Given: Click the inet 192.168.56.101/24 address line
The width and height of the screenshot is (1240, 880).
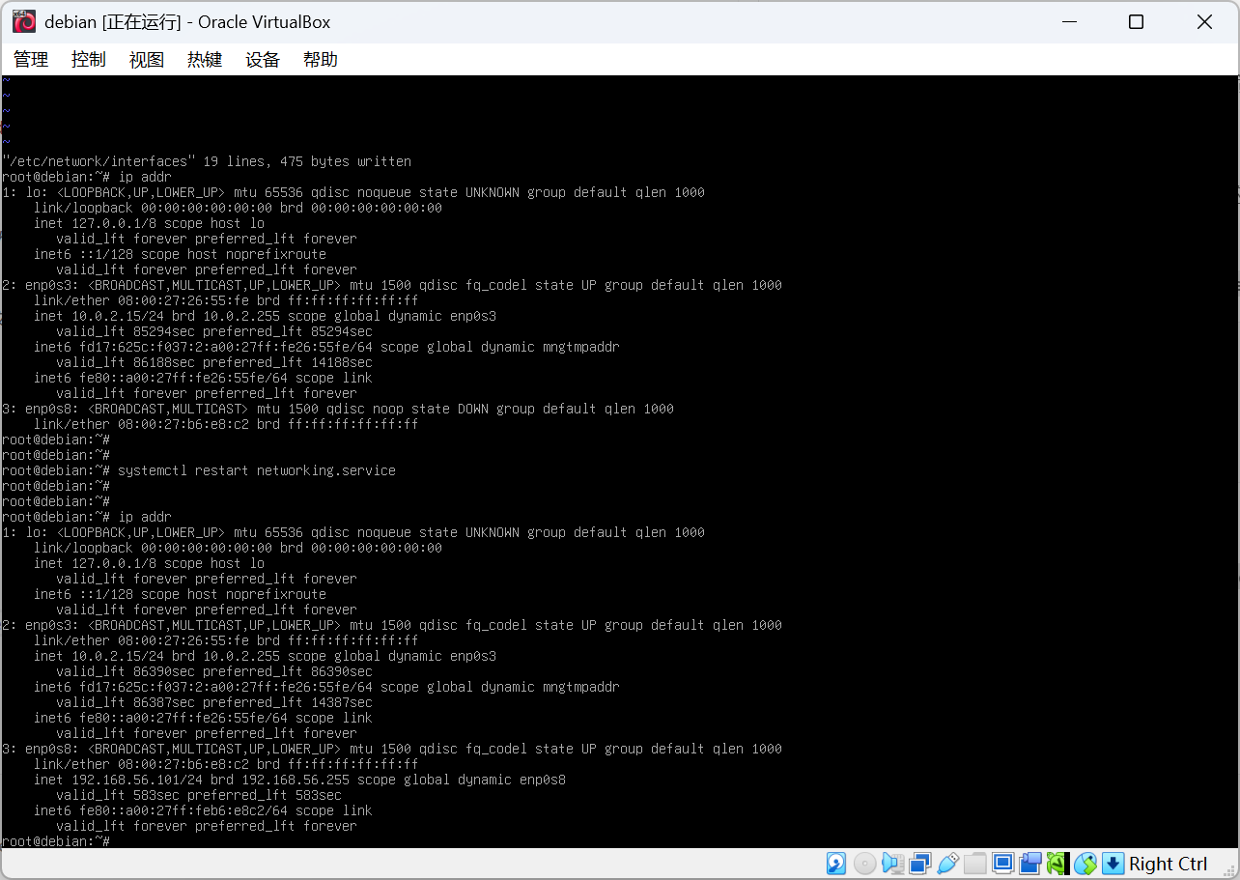Looking at the screenshot, I should pyautogui.click(x=299, y=780).
